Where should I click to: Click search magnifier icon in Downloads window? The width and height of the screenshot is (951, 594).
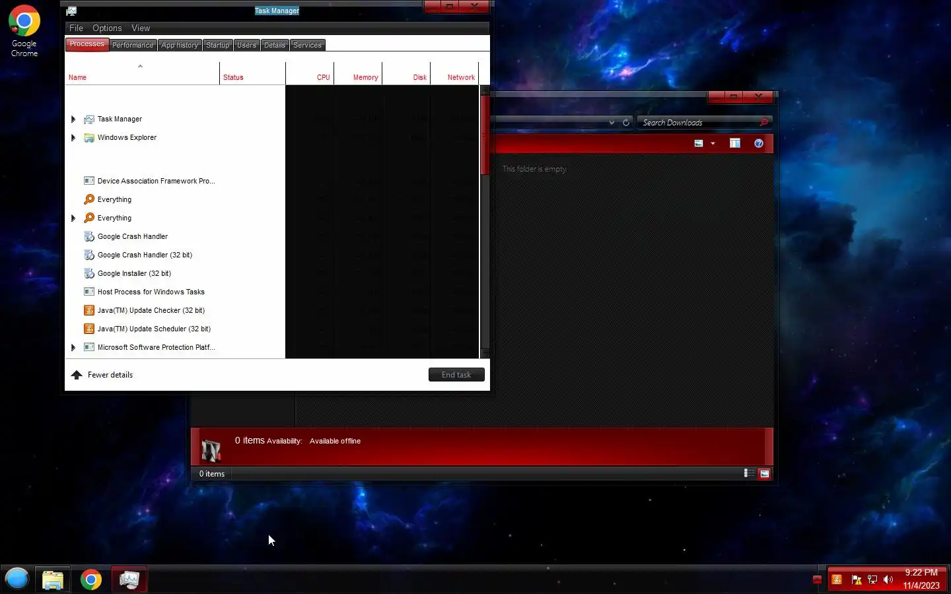(764, 123)
